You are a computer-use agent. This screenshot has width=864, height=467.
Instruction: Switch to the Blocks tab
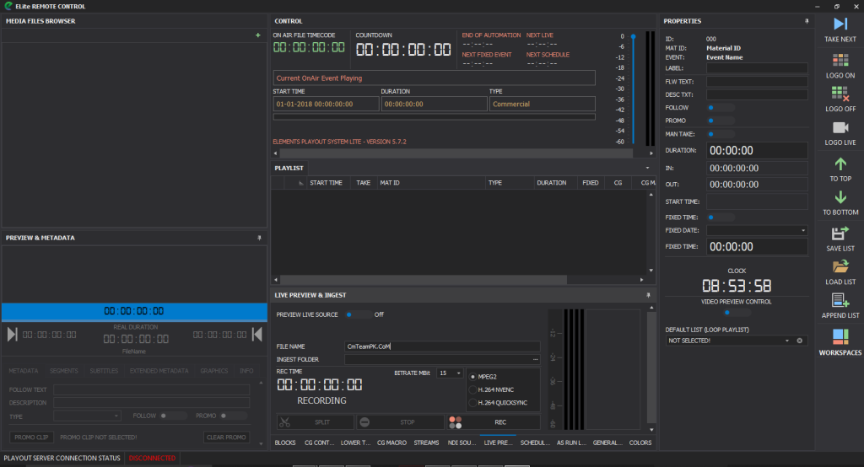click(285, 443)
